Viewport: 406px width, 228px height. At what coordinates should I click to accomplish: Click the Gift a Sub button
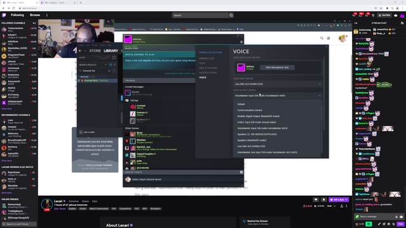tap(339, 199)
